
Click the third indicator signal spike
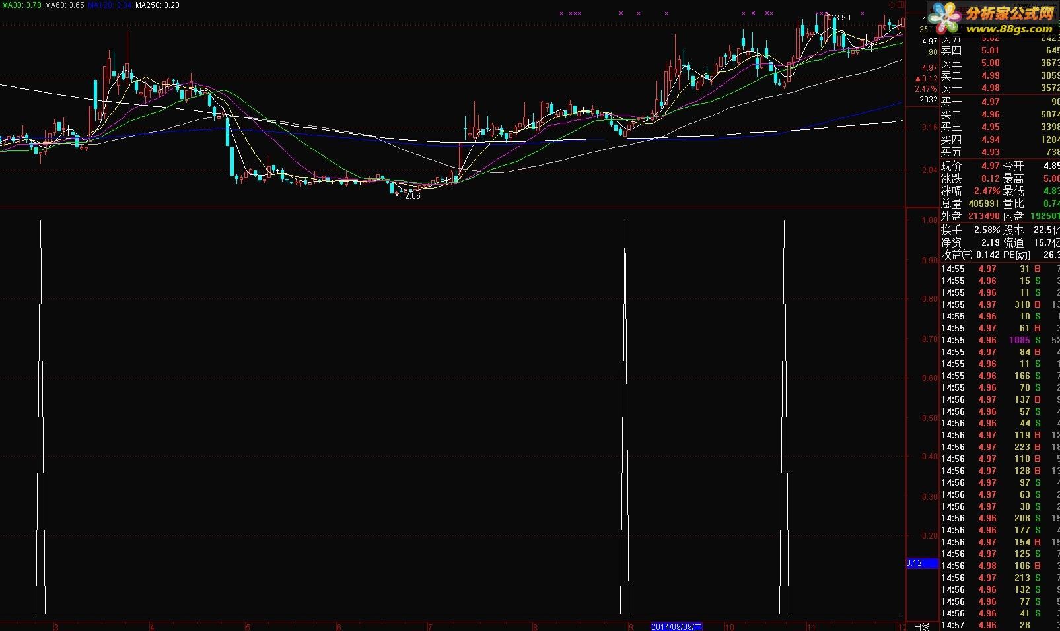tap(784, 417)
